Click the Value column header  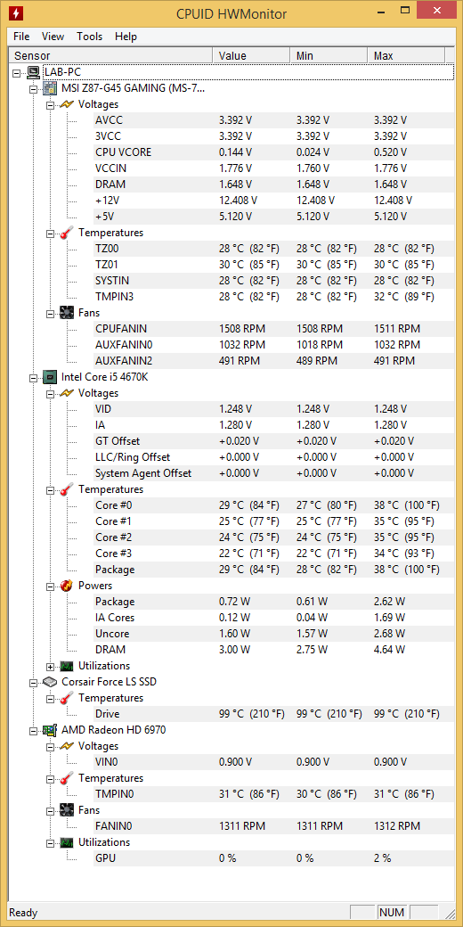(x=251, y=55)
